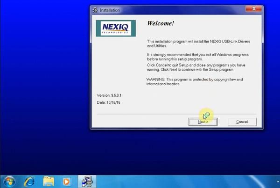
Task: Click the Installation title bar icon
Action: click(x=95, y=10)
